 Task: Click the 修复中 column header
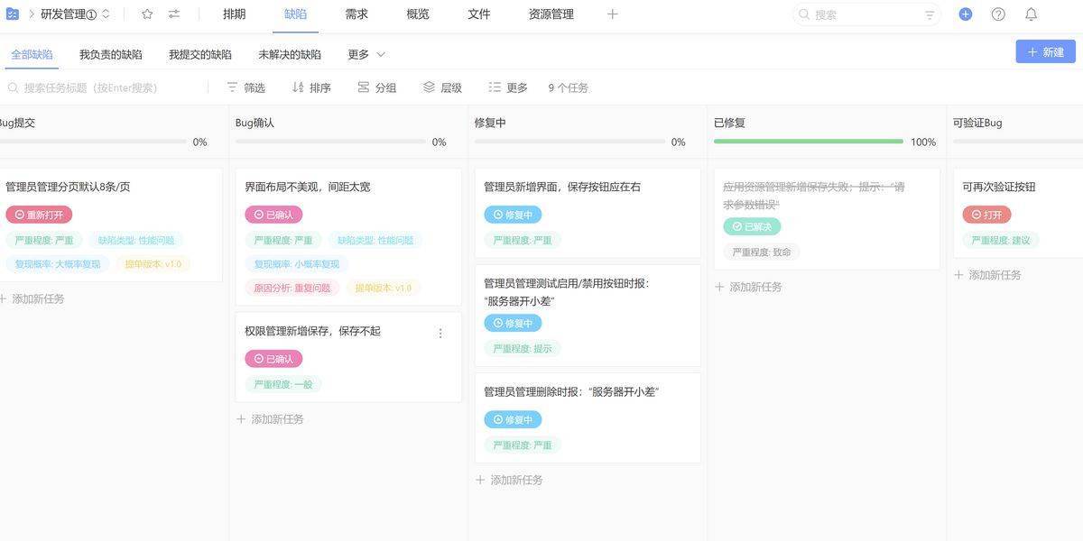[490, 123]
